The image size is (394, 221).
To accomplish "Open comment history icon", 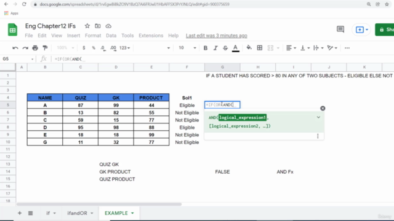I will (340, 29).
